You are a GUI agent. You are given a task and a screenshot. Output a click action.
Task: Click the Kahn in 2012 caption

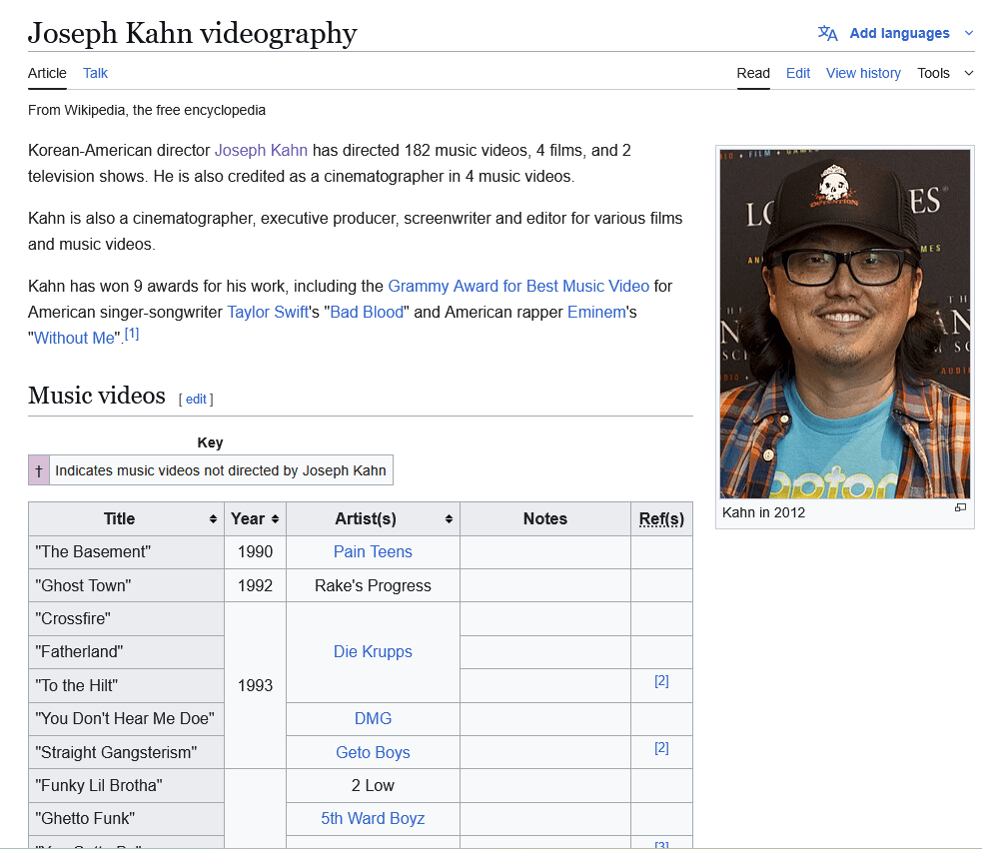(763, 512)
